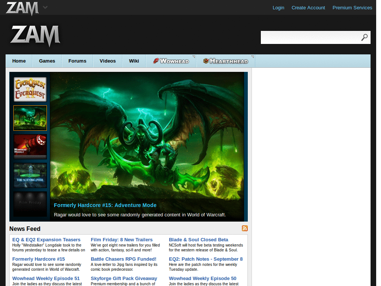The width and height of the screenshot is (381, 286).
Task: Click the large ZAM site logo
Action: 35,35
